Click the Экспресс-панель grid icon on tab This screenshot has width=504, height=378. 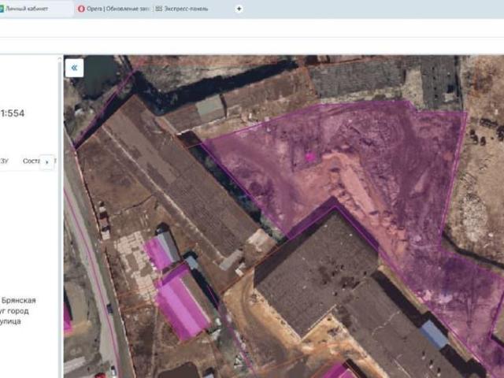coord(158,9)
